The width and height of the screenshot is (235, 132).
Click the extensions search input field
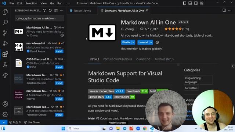39,18
